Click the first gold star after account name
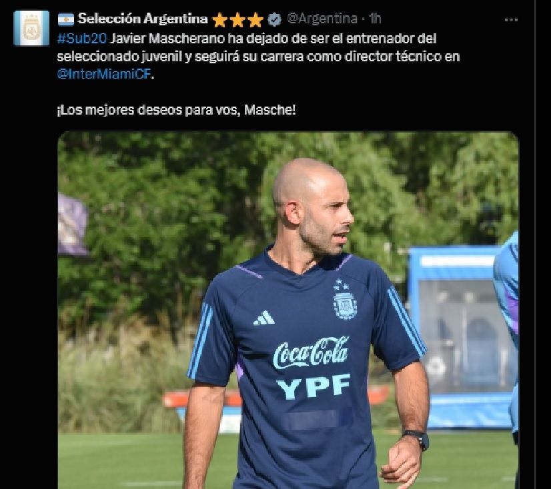 219,20
